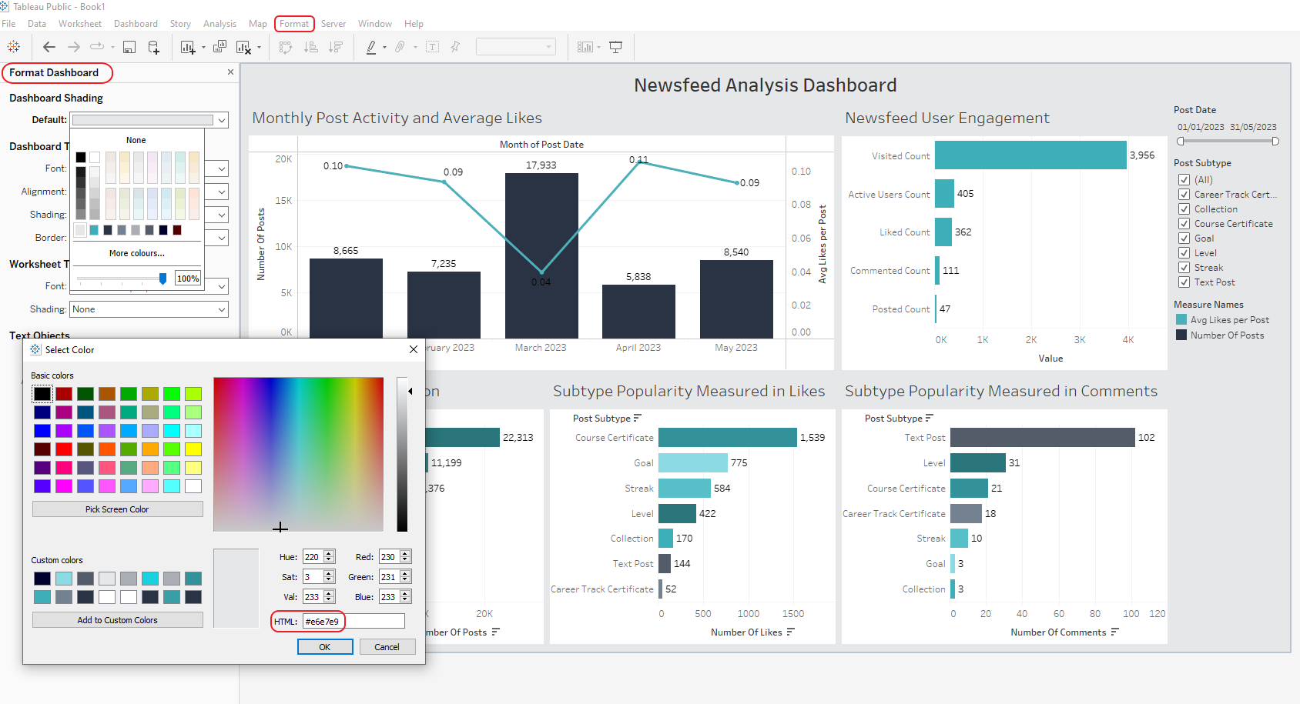Viewport: 1300px width, 704px height.
Task: Click the Highlight pen icon
Action: pyautogui.click(x=371, y=47)
